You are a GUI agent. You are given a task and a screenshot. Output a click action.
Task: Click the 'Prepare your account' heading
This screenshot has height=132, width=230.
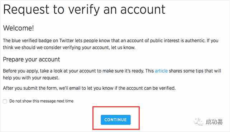[x=32, y=59]
